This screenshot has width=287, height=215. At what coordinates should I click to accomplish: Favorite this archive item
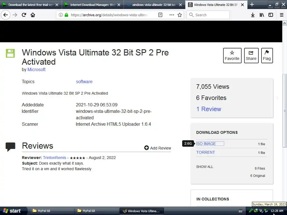coord(232,56)
